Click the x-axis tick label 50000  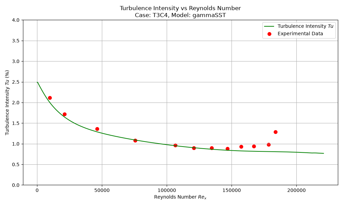pyautogui.click(x=102, y=190)
